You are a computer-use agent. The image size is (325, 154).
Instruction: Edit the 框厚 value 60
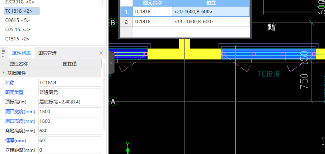point(70,140)
